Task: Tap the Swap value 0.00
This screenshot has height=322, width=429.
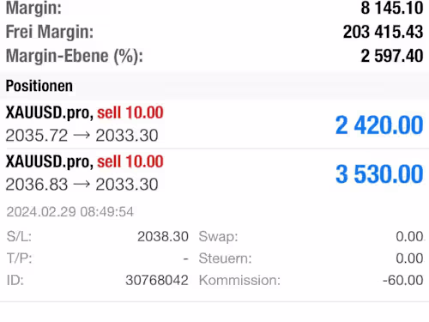Action: (409, 236)
